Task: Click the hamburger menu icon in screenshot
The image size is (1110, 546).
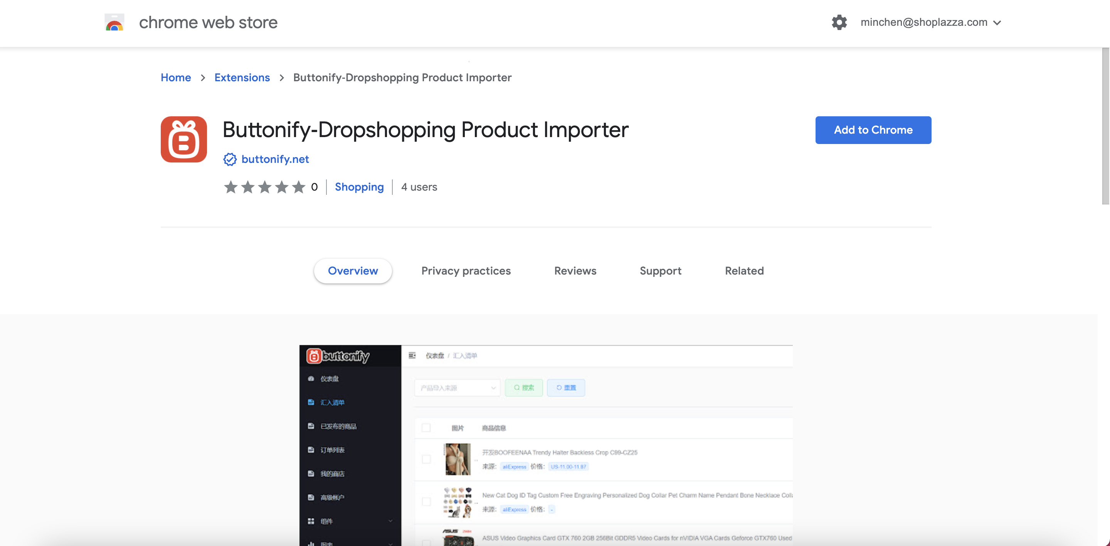Action: click(412, 355)
